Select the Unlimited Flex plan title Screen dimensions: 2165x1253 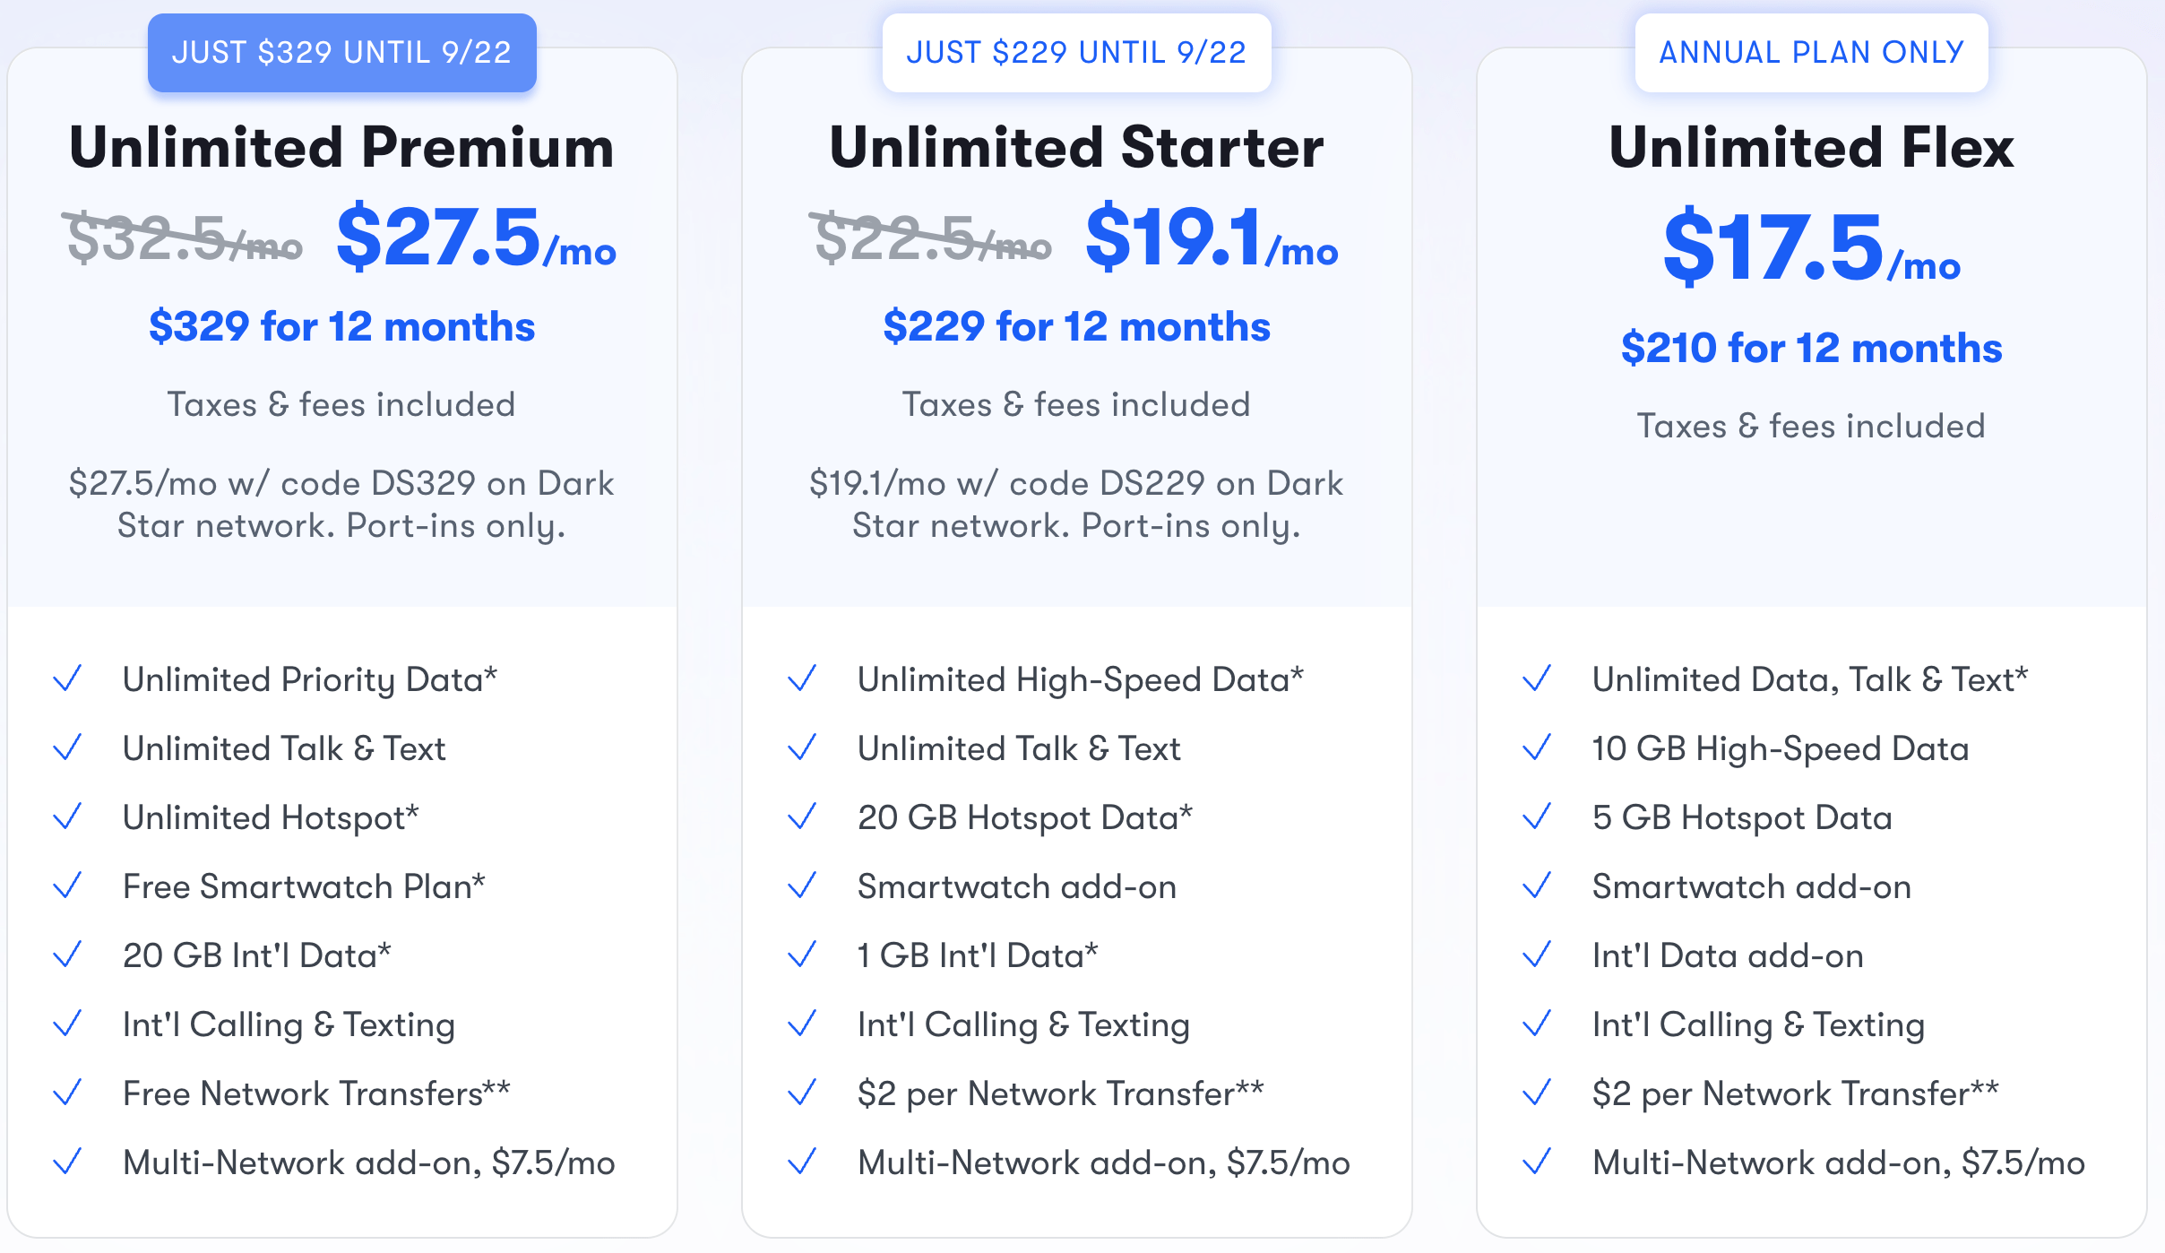pos(1811,148)
